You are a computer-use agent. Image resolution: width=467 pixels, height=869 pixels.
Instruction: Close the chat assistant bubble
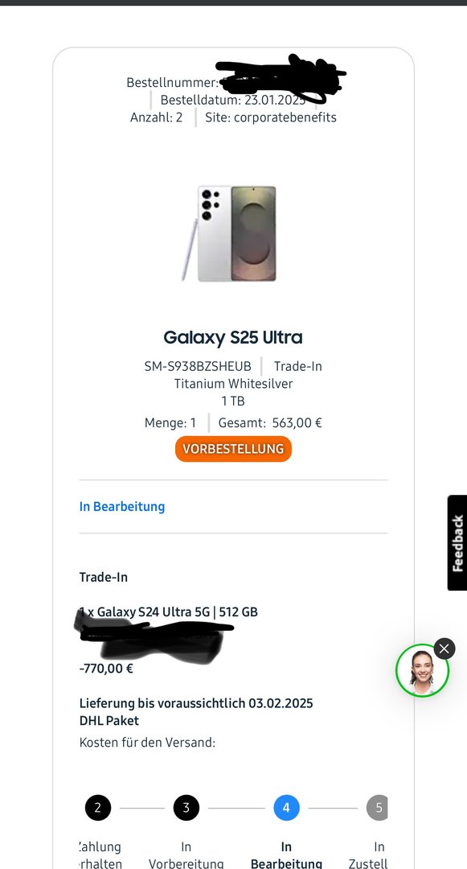point(444,649)
